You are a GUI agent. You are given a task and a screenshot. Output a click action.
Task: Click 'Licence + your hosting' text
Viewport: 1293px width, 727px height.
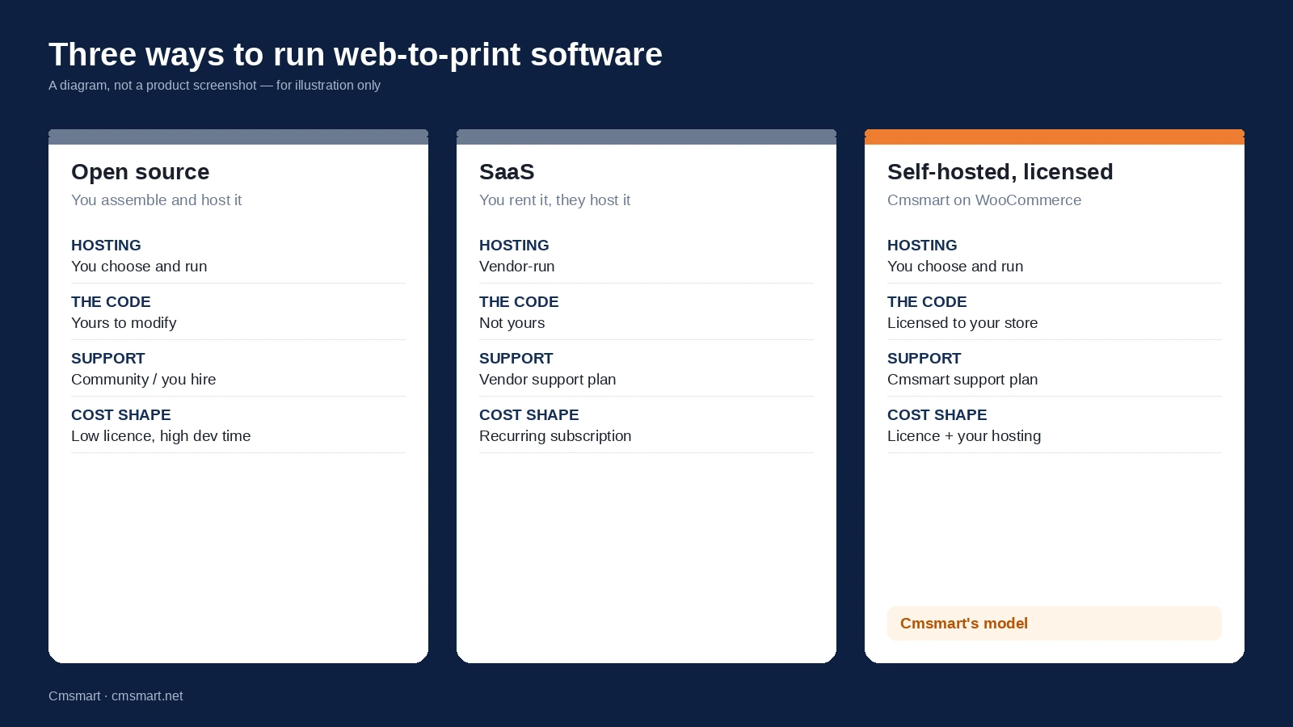[964, 436]
